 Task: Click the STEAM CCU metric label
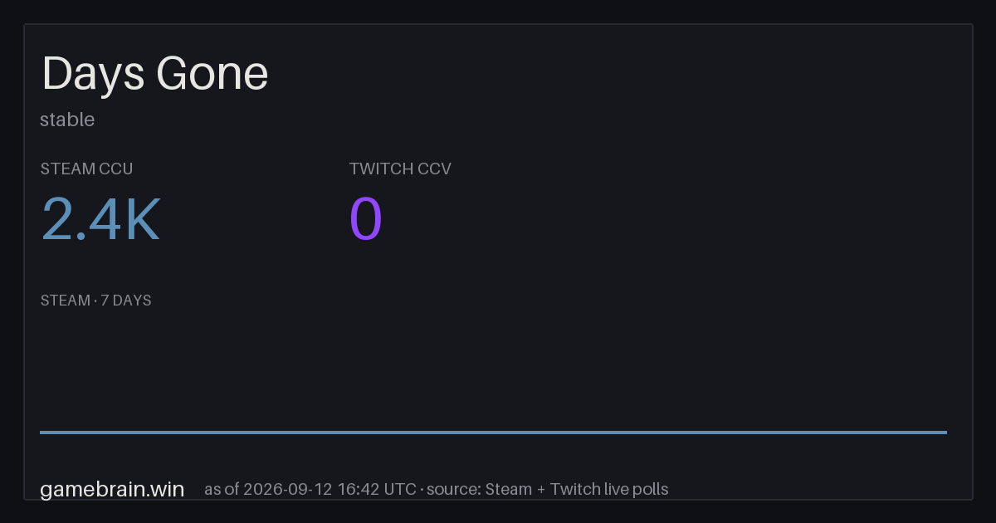86,169
